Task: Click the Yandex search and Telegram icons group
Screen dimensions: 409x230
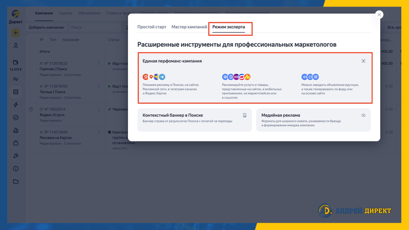Action: point(154,77)
